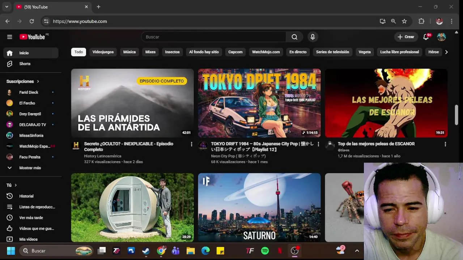Open the YouTube account avatar menu
463x260 pixels.
441,37
